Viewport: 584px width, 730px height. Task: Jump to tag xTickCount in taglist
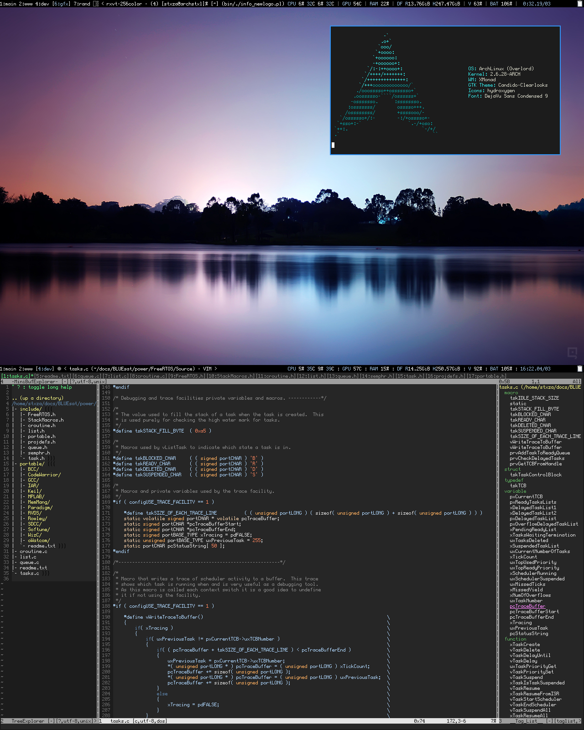pos(523,557)
